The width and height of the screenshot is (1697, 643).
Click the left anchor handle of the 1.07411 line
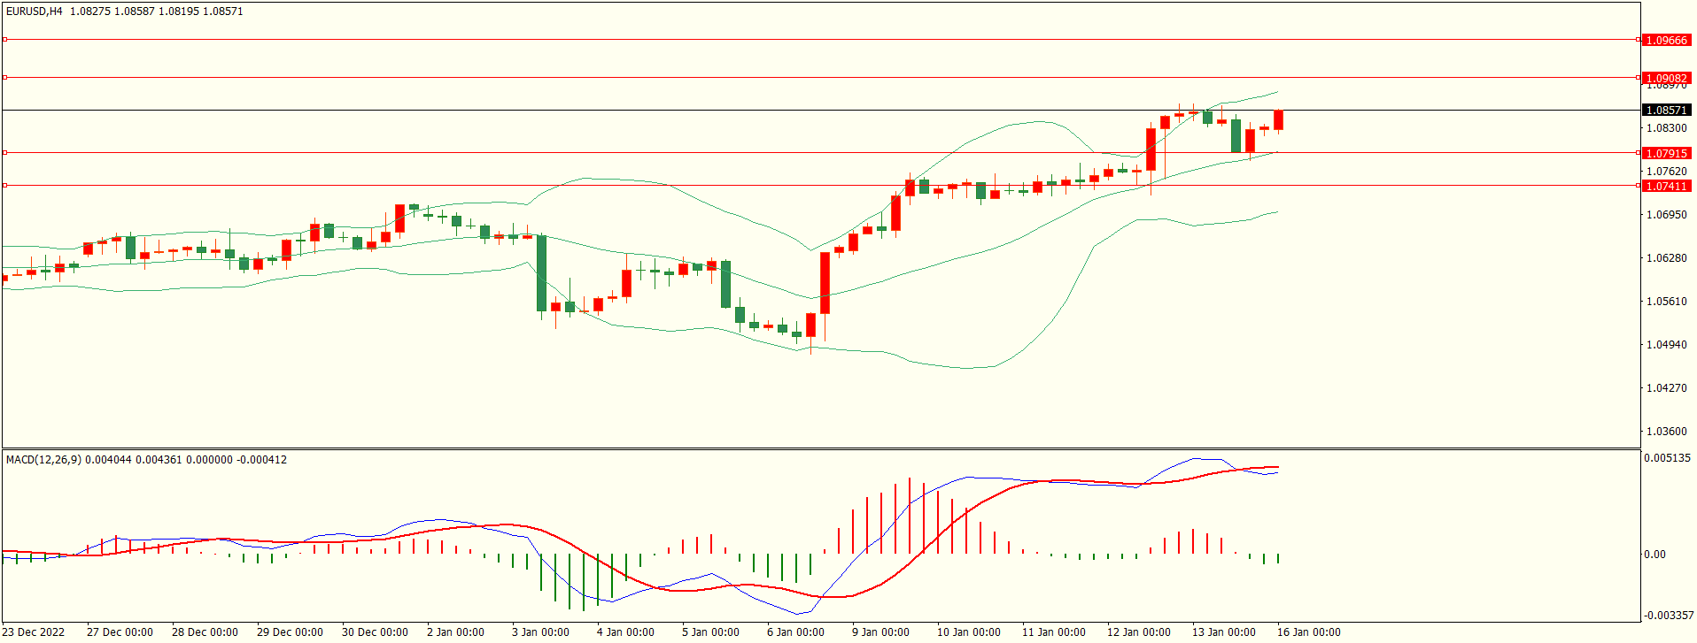[4, 186]
